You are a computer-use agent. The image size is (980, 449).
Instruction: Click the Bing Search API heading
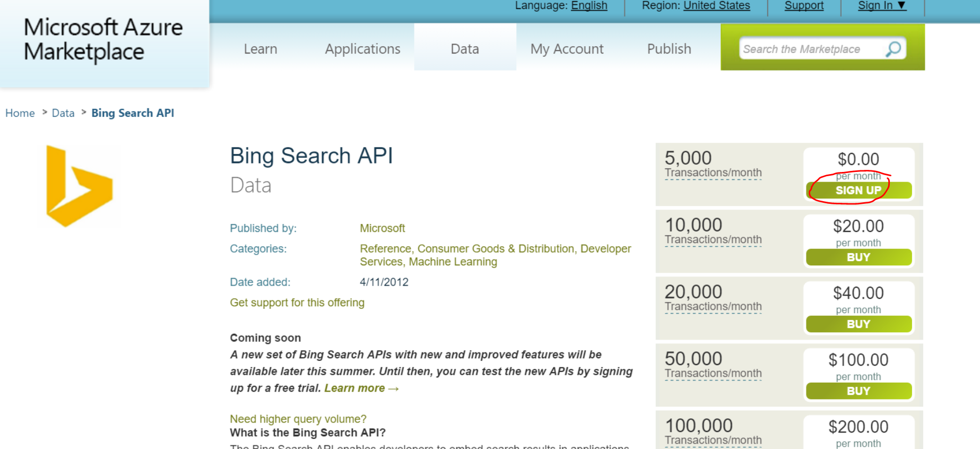(311, 156)
